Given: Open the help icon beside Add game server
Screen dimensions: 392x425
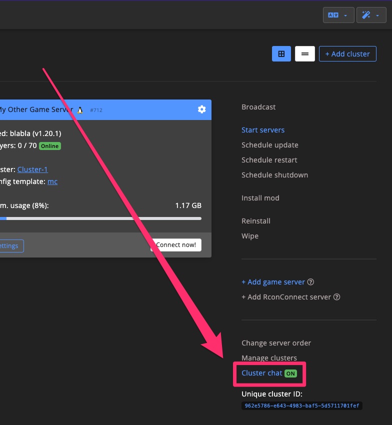Looking at the screenshot, I should click(310, 282).
